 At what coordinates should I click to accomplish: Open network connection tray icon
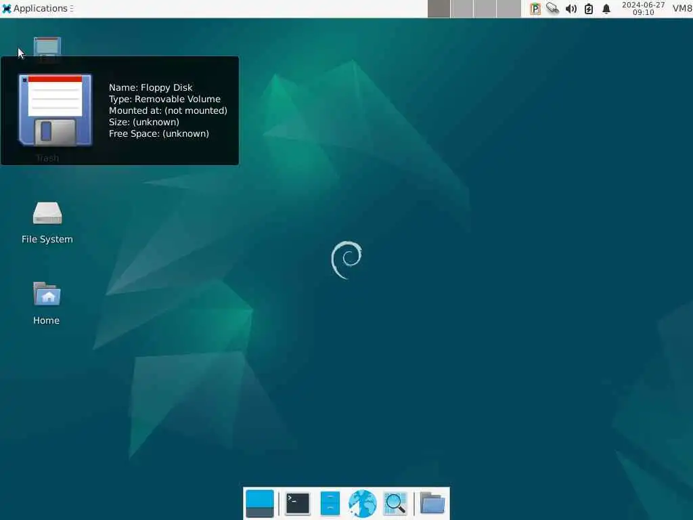(552, 9)
